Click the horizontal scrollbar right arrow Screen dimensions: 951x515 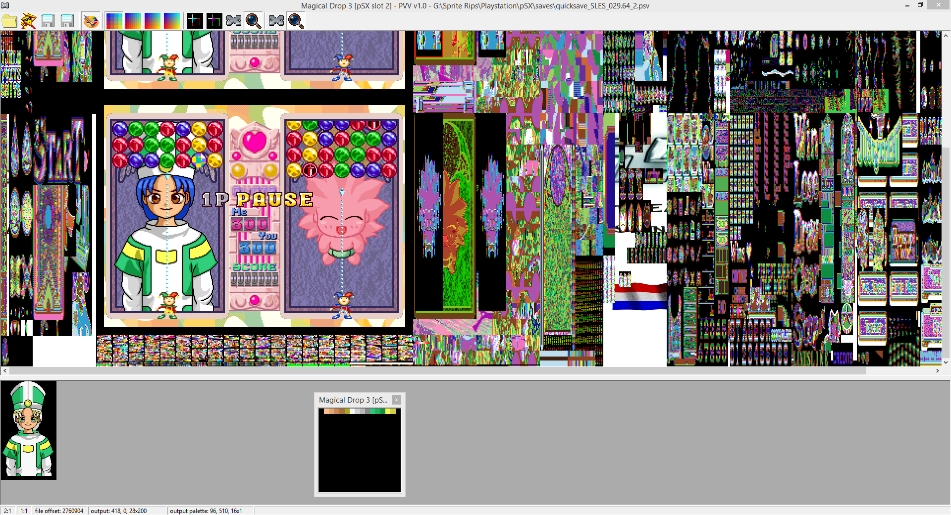click(x=937, y=370)
